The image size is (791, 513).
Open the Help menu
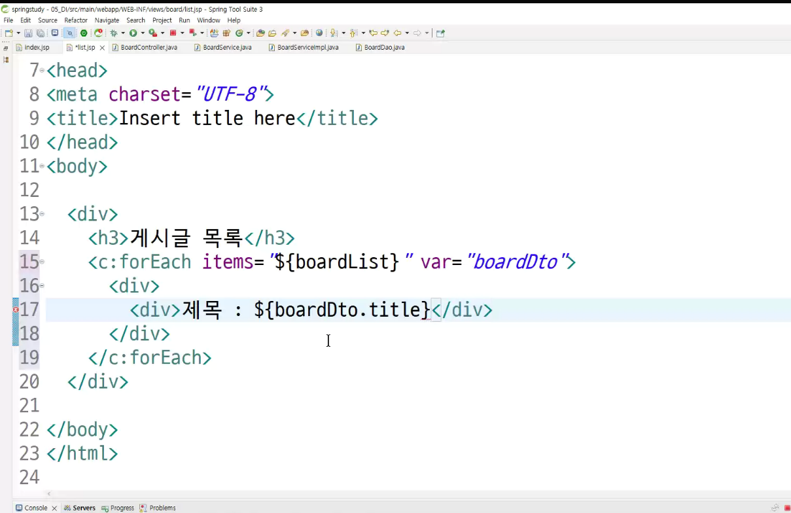[234, 20]
